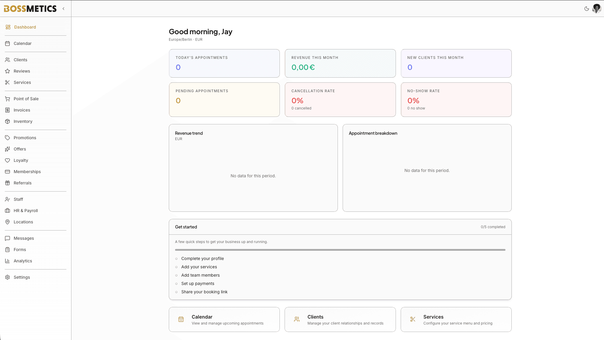The width and height of the screenshot is (604, 340).
Task: Open 'Configure your service menu' Services card
Action: (x=456, y=319)
